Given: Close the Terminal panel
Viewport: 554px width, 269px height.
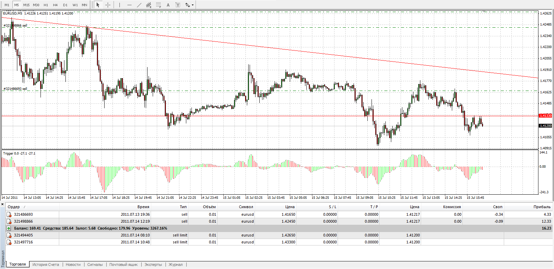Looking at the screenshot, I should (x=2, y=204).
